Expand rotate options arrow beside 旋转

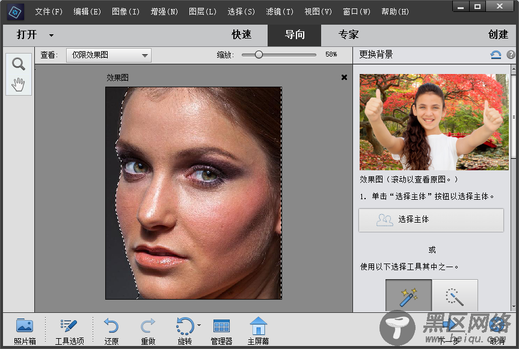tap(199, 325)
